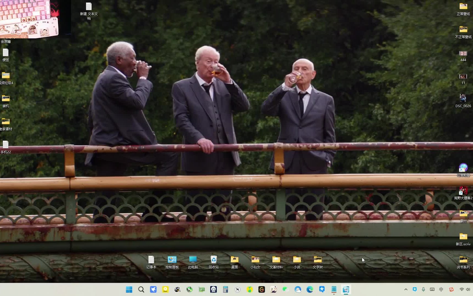Image resolution: width=473 pixels, height=296 pixels.
Task: Open WeChat from the taskbar
Action: tap(285, 289)
